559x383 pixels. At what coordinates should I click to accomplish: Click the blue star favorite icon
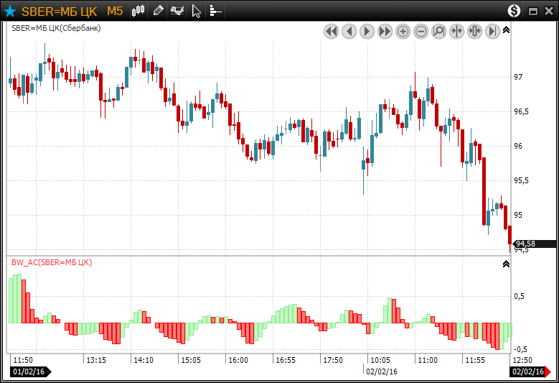click(10, 11)
